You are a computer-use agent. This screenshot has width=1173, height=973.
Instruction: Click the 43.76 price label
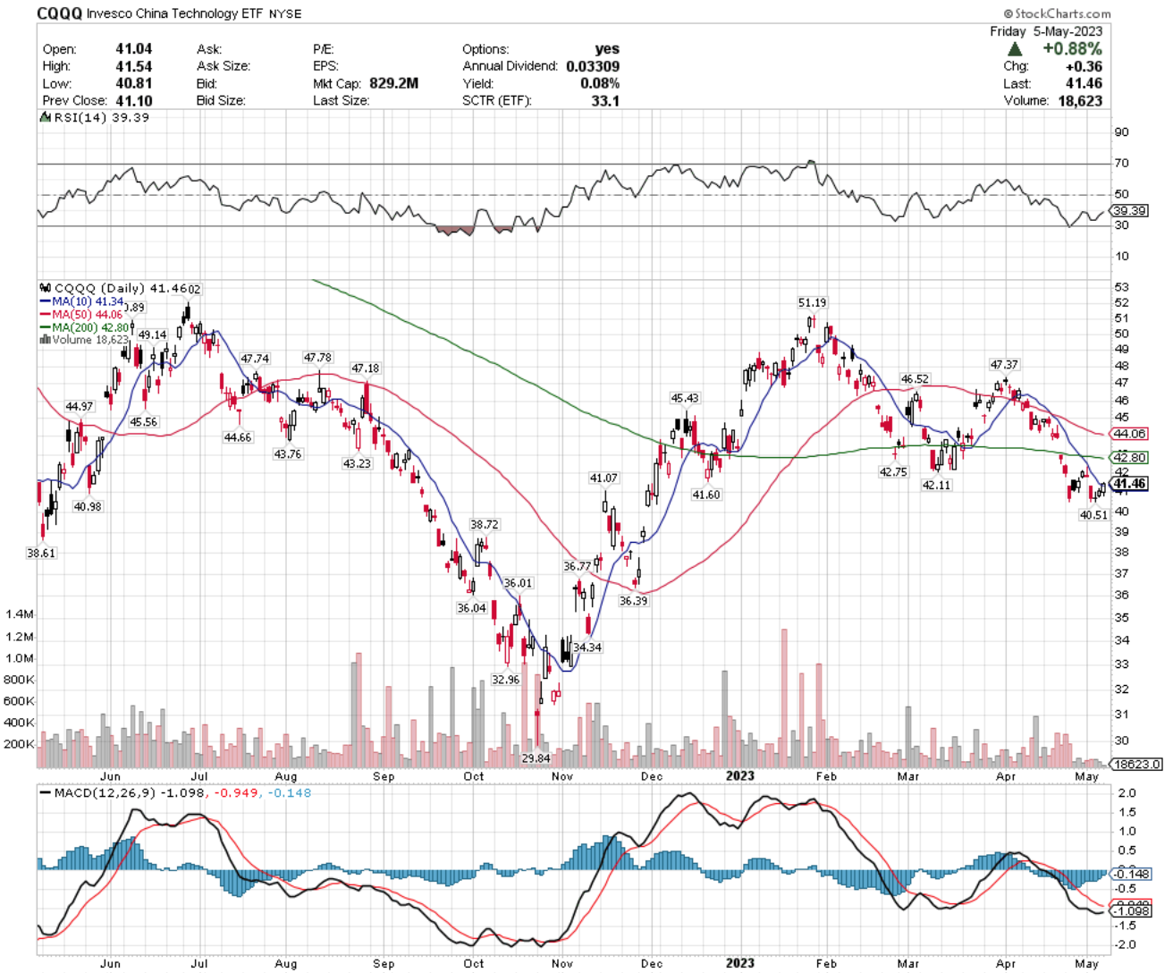[288, 454]
